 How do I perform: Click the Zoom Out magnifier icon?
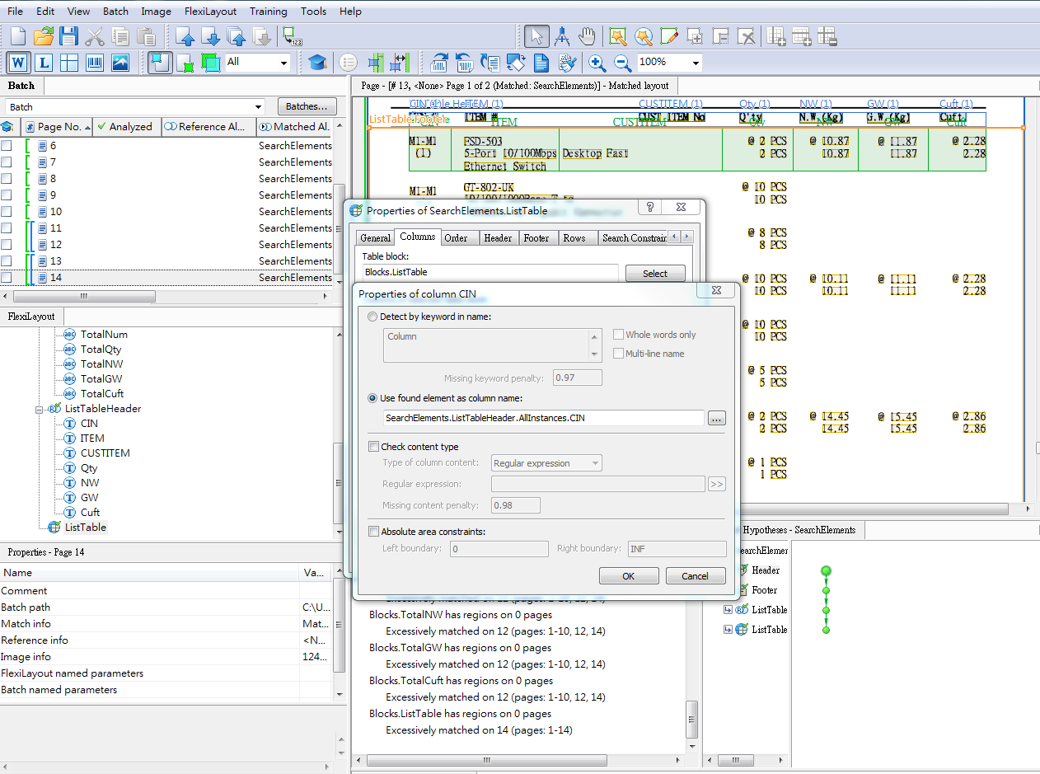tap(621, 63)
